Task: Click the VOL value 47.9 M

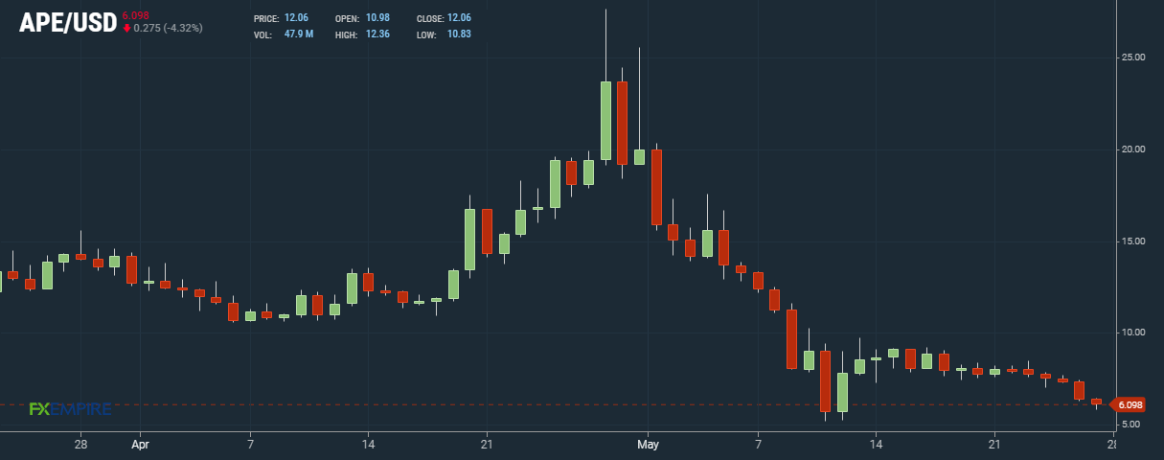Action: 300,34
